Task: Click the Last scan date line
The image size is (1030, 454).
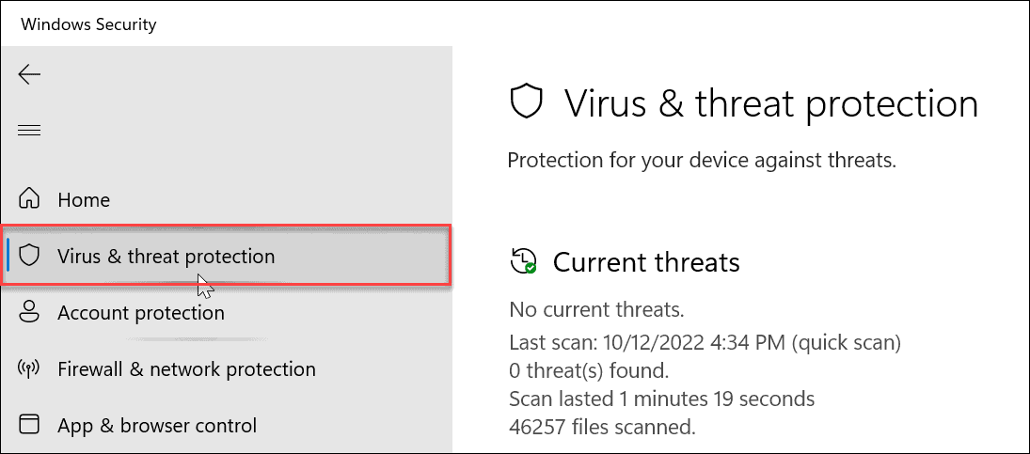Action: (705, 341)
